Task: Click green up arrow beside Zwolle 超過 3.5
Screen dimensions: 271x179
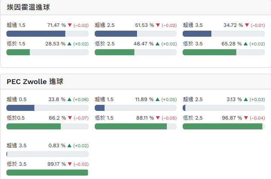Action: coord(69,145)
